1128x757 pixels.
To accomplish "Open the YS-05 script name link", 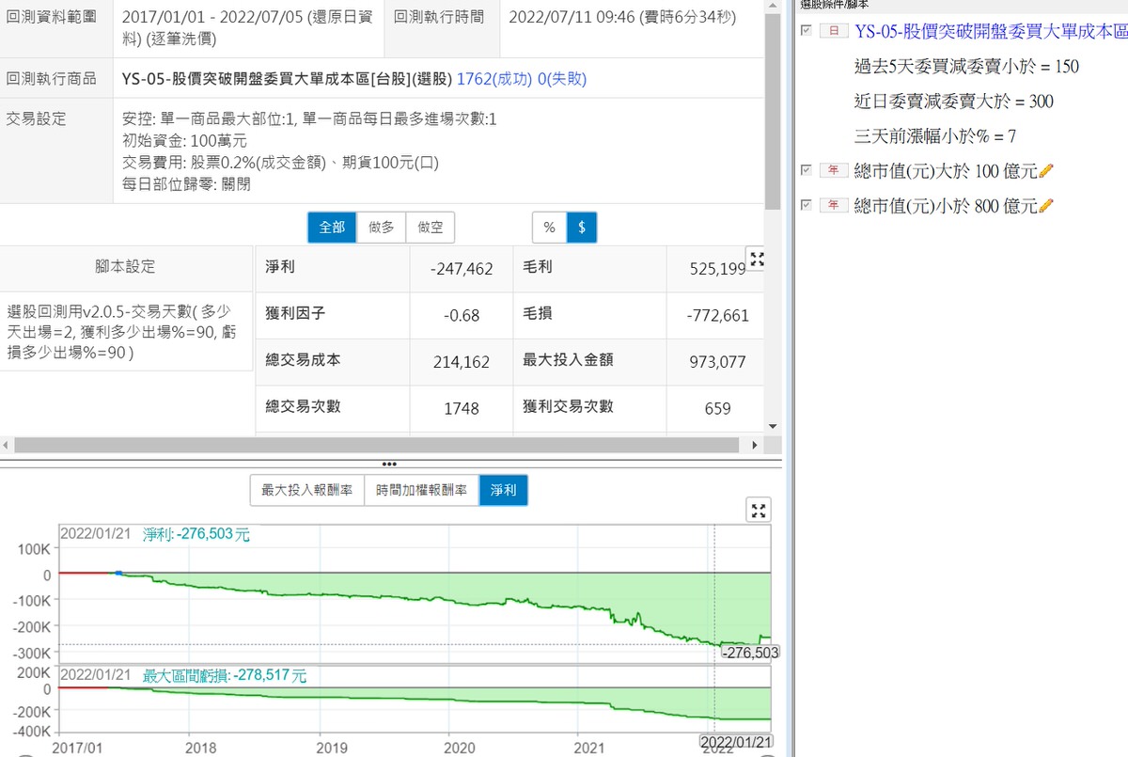I will (991, 32).
